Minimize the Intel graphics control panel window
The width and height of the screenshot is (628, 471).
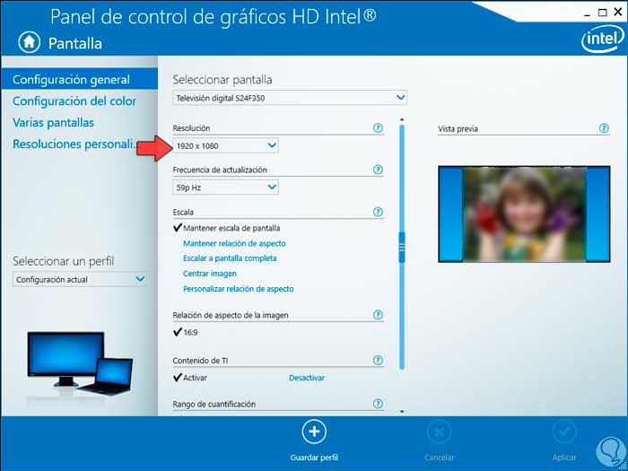[x=589, y=14]
